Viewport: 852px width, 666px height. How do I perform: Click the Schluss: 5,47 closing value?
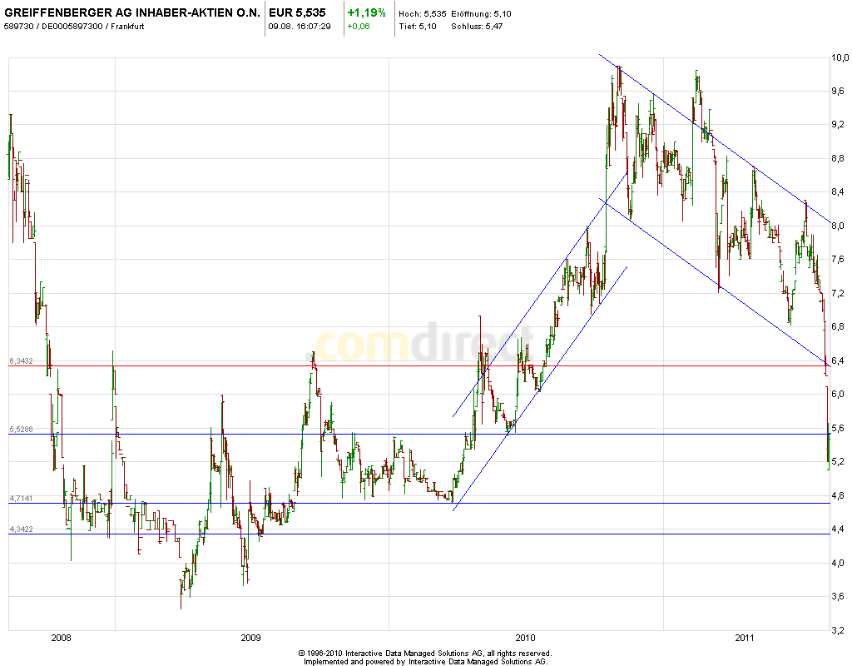click(x=477, y=27)
